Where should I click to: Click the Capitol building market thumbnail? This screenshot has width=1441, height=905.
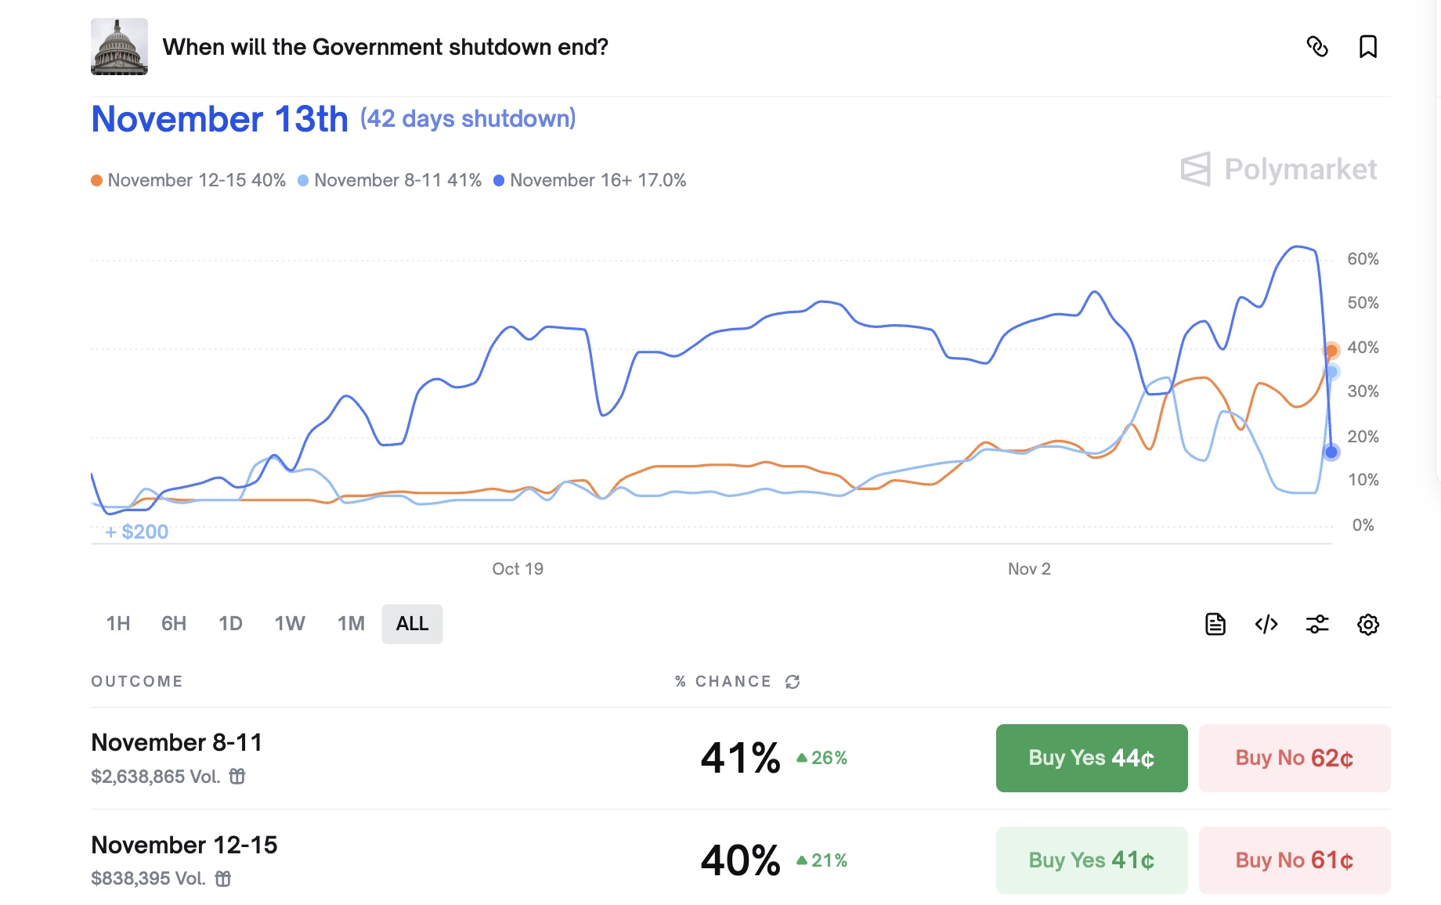(x=119, y=47)
